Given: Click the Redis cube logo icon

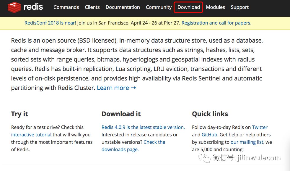Looking at the screenshot, I should [x=14, y=7].
